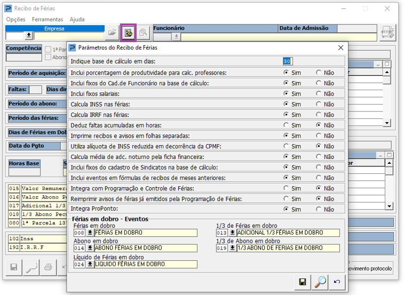Screen dimensions: 404x295
Task: Open the Funcionário dropdown arrow
Action: click(x=177, y=37)
